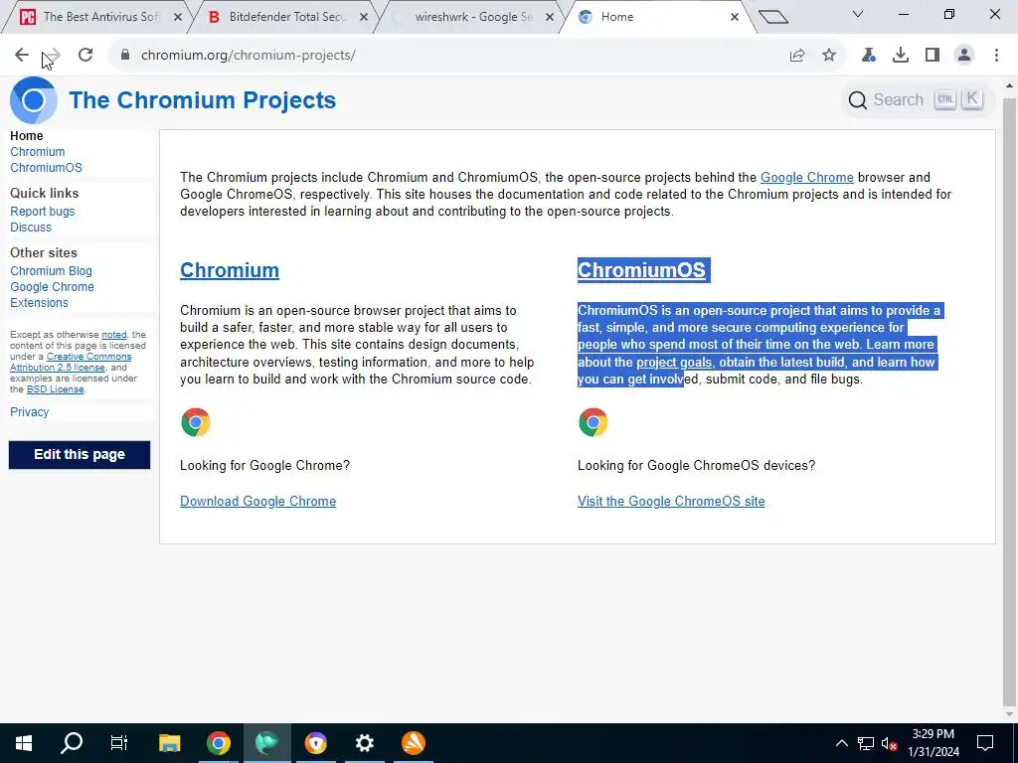Open Windows taskbar search
Screen dimensions: 1018x763
72,743
